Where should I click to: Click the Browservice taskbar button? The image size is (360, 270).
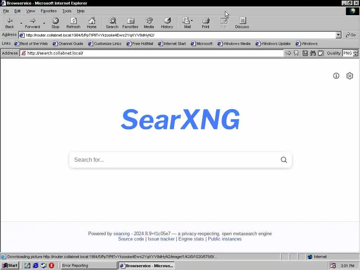147,266
